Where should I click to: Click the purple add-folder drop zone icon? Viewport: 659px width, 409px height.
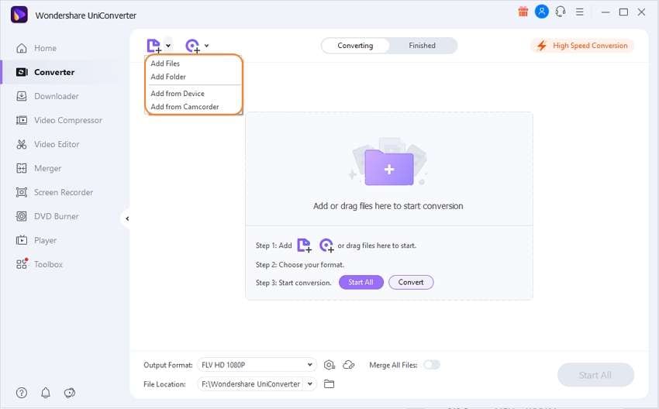coord(389,167)
